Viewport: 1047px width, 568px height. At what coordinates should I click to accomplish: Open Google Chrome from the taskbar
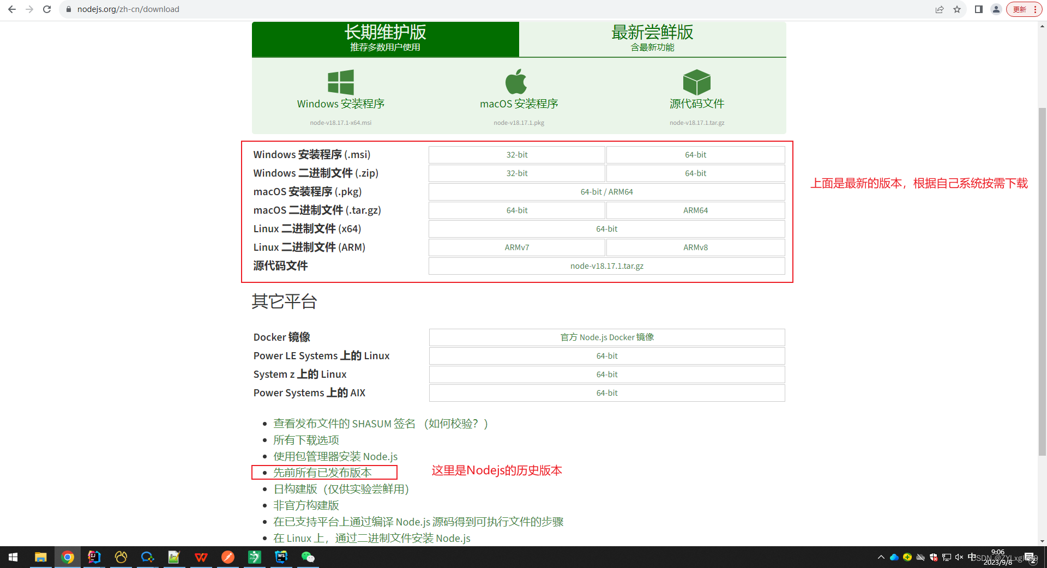68,557
